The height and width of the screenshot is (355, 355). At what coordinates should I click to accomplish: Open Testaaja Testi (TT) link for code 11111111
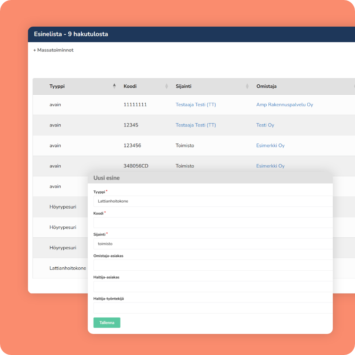[x=196, y=105]
